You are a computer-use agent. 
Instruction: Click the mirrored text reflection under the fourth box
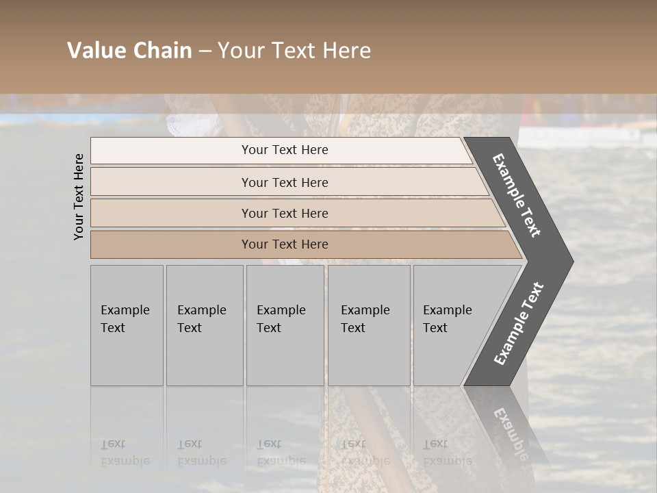point(365,453)
